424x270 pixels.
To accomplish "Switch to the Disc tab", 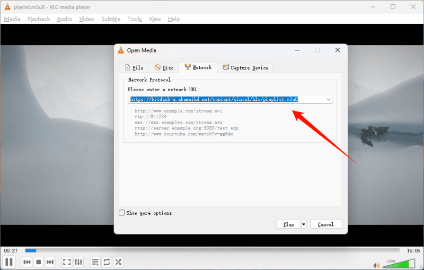I will pos(164,68).
